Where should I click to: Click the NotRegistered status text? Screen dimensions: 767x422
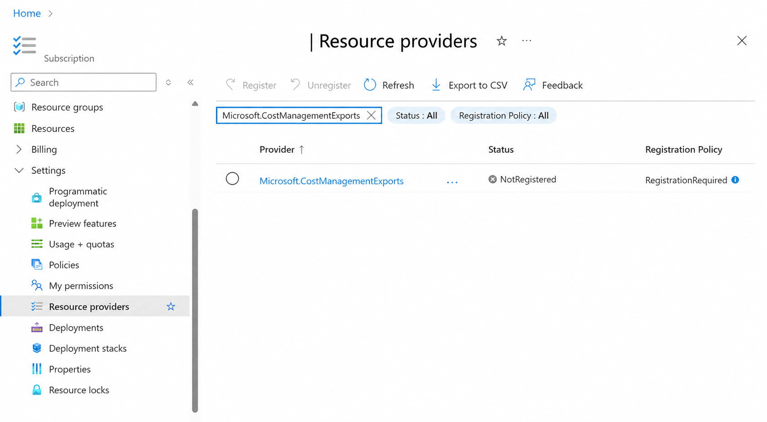pos(528,179)
